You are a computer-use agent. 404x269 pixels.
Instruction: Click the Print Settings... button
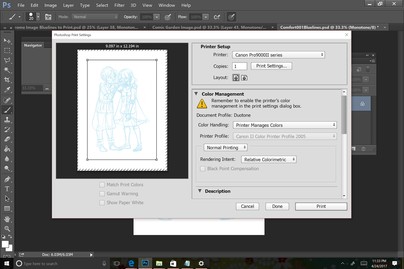[271, 66]
